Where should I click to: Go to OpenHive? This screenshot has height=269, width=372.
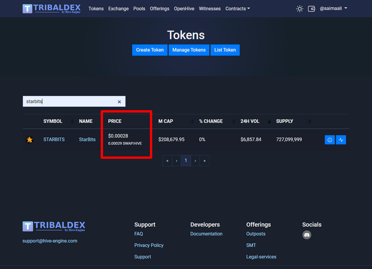tap(184, 9)
